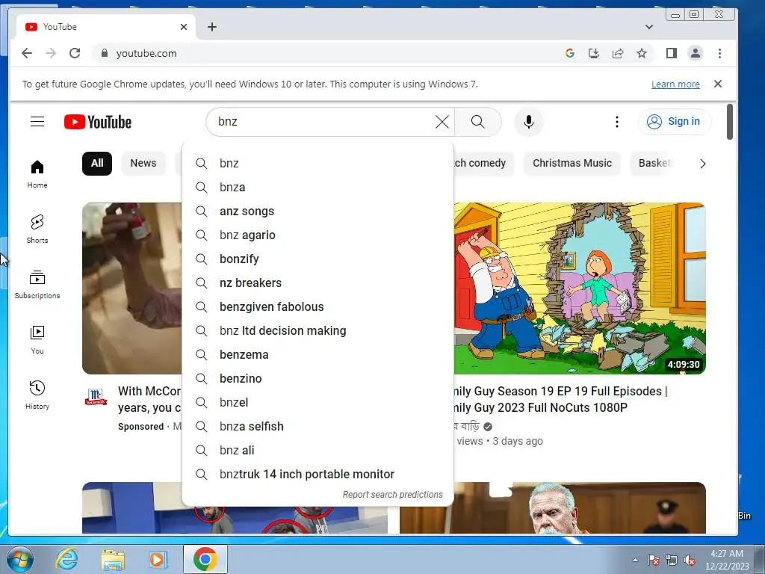Screen dimensions: 765x574
Task: Pick the "bnz ali" suggestion
Action: (318, 450)
